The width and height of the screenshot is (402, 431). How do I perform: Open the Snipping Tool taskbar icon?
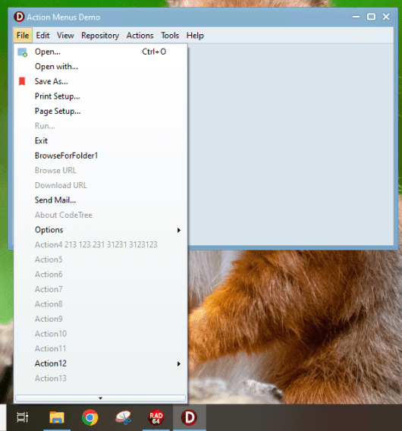pyautogui.click(x=123, y=417)
